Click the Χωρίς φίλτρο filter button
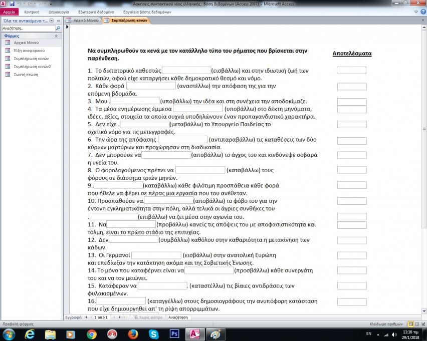427x341 pixels. tap(148, 317)
